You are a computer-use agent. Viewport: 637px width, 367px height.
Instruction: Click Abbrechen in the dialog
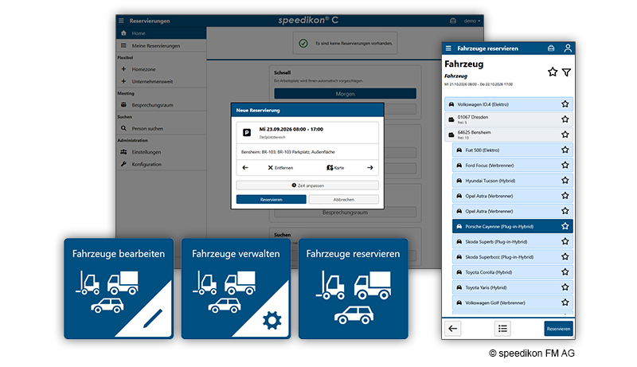click(x=344, y=199)
